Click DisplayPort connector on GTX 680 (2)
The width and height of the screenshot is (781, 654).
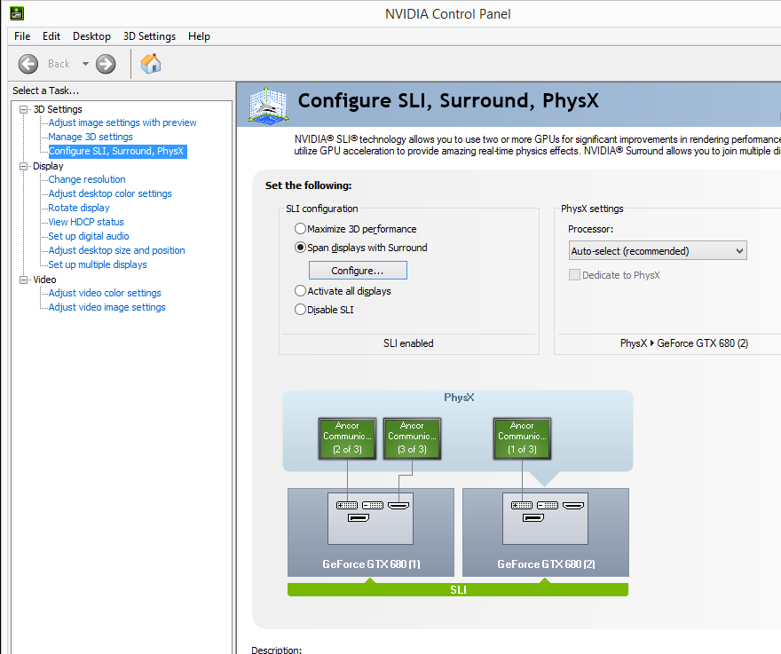533,518
